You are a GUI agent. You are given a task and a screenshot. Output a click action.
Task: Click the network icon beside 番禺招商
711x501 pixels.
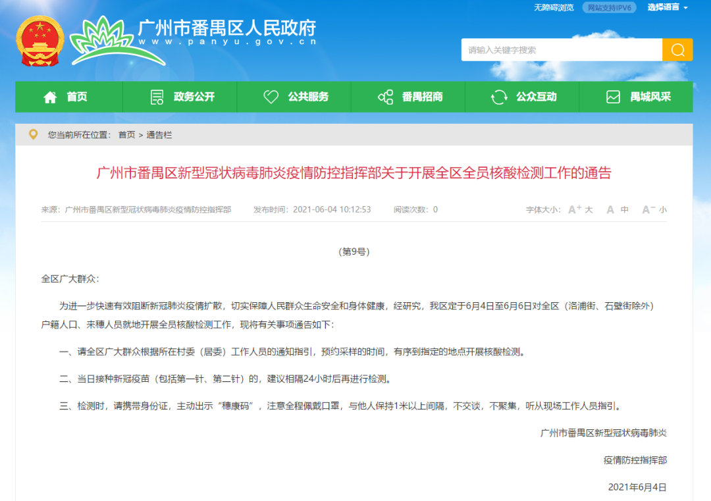(385, 96)
